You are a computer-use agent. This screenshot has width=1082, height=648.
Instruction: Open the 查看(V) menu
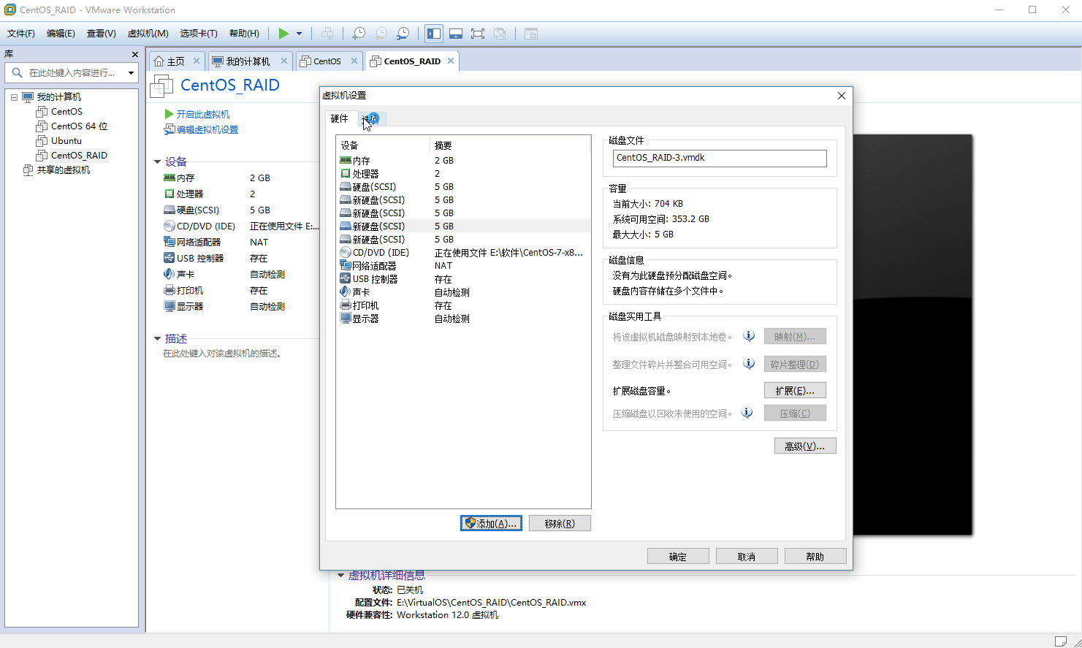tap(102, 34)
